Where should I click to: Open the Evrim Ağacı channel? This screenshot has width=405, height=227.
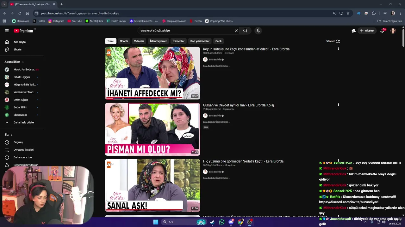tap(22, 100)
